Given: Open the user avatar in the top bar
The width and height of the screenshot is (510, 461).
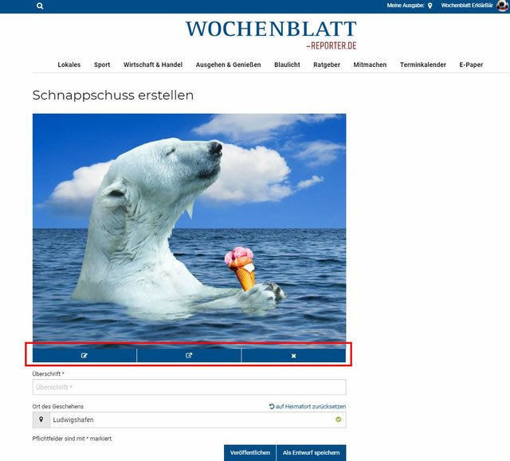Looking at the screenshot, I should [503, 6].
